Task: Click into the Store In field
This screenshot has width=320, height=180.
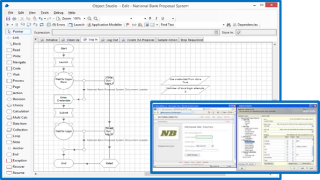Action: [x=256, y=32]
